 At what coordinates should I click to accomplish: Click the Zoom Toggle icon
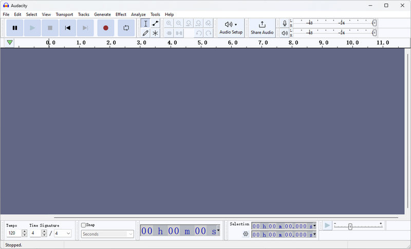(x=208, y=23)
